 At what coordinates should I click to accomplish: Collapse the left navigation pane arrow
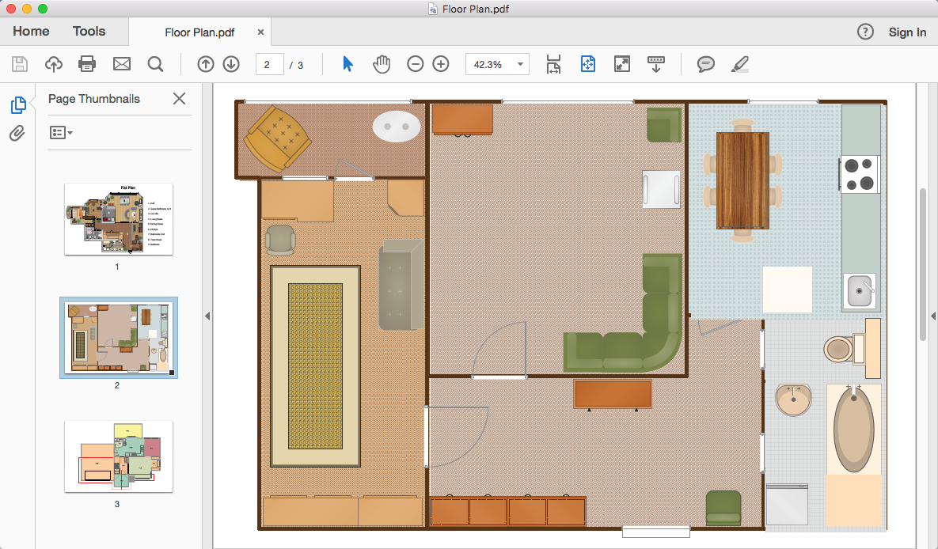point(207,316)
